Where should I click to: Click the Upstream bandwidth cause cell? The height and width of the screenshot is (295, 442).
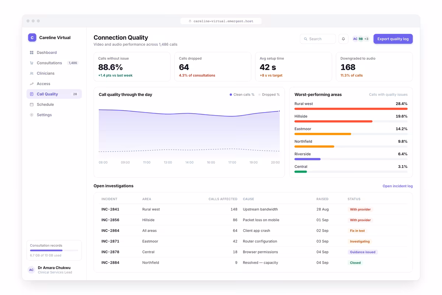[x=260, y=209]
